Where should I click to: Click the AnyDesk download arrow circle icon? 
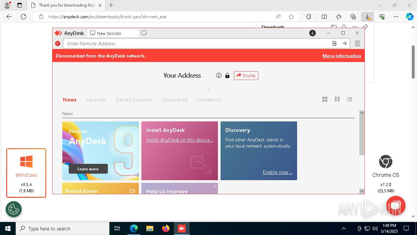click(312, 33)
